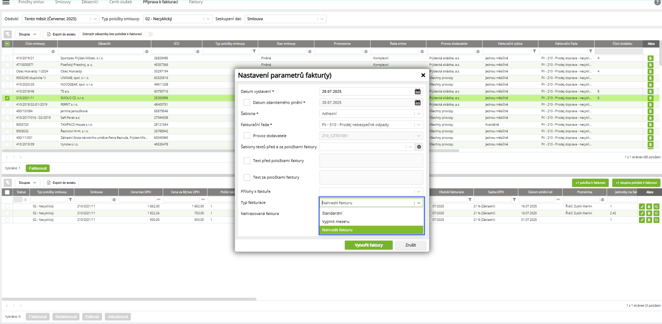Click gear icon beside Šablony textů field
Image resolution: width=662 pixels, height=324 pixels.
click(x=419, y=147)
